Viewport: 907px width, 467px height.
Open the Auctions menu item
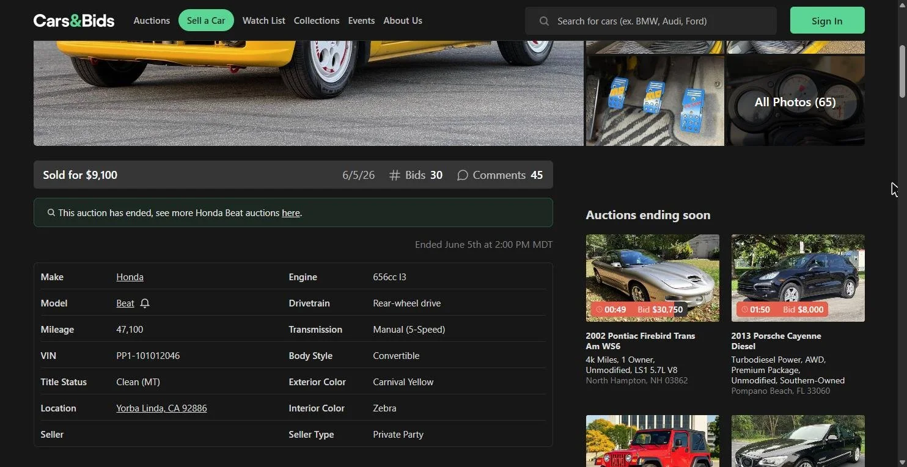(152, 21)
